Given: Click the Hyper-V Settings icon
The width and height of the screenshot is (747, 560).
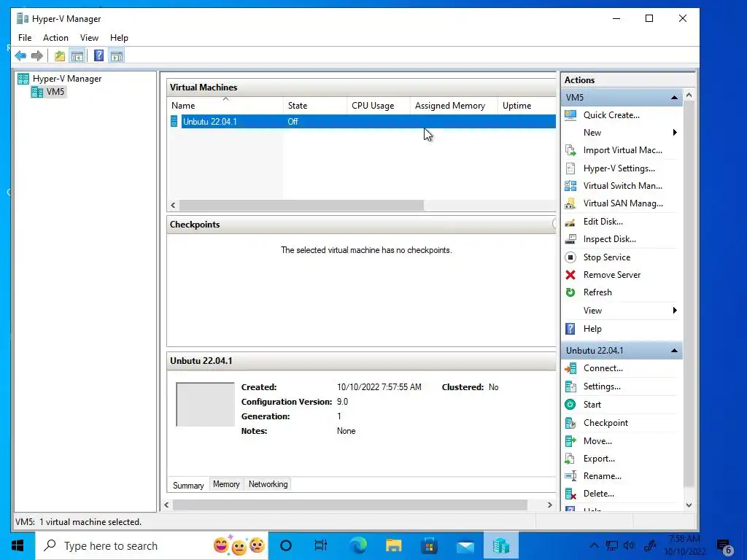Looking at the screenshot, I should pos(570,168).
